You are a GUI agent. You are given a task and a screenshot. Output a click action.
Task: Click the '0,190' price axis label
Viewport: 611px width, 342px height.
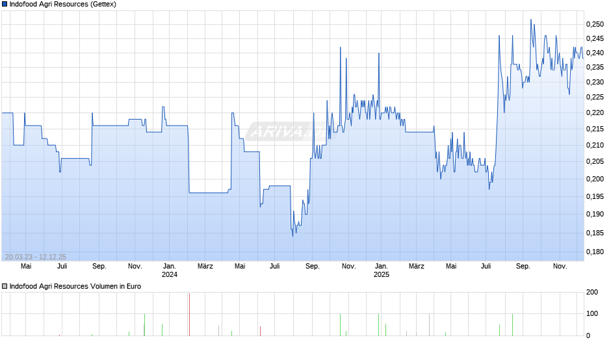pos(595,214)
